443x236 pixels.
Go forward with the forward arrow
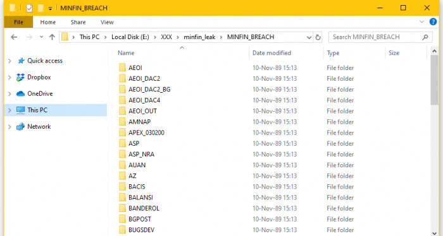coord(29,37)
